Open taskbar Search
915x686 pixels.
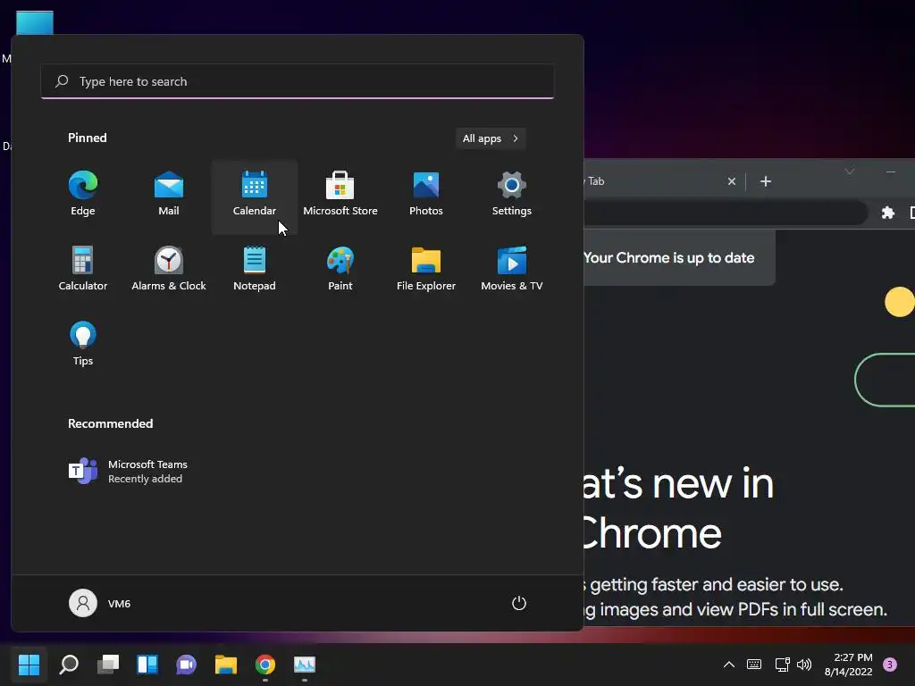68,665
